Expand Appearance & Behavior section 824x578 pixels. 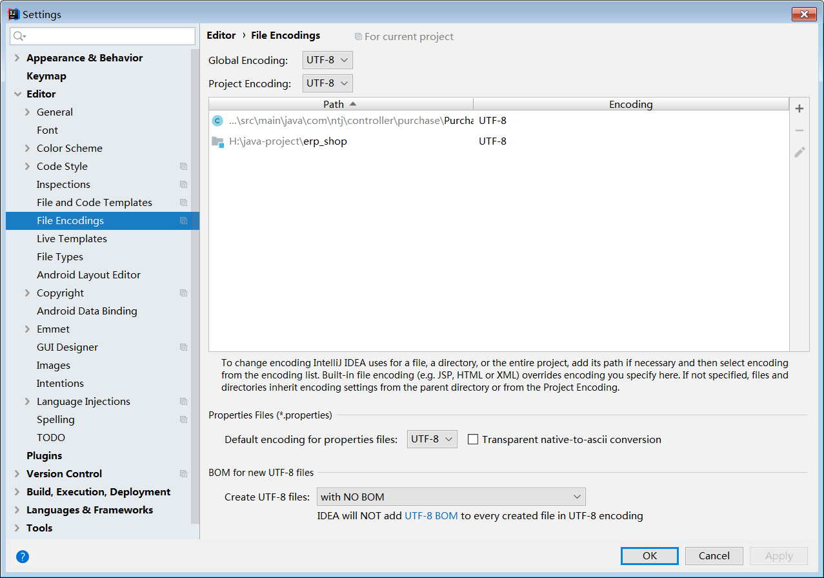click(x=17, y=58)
